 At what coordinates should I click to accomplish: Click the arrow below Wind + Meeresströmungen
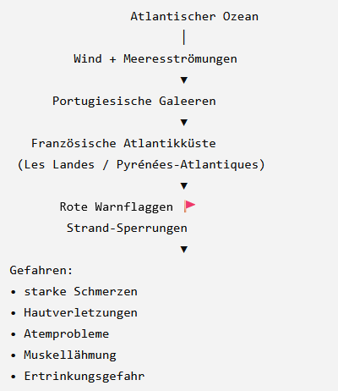point(184,80)
